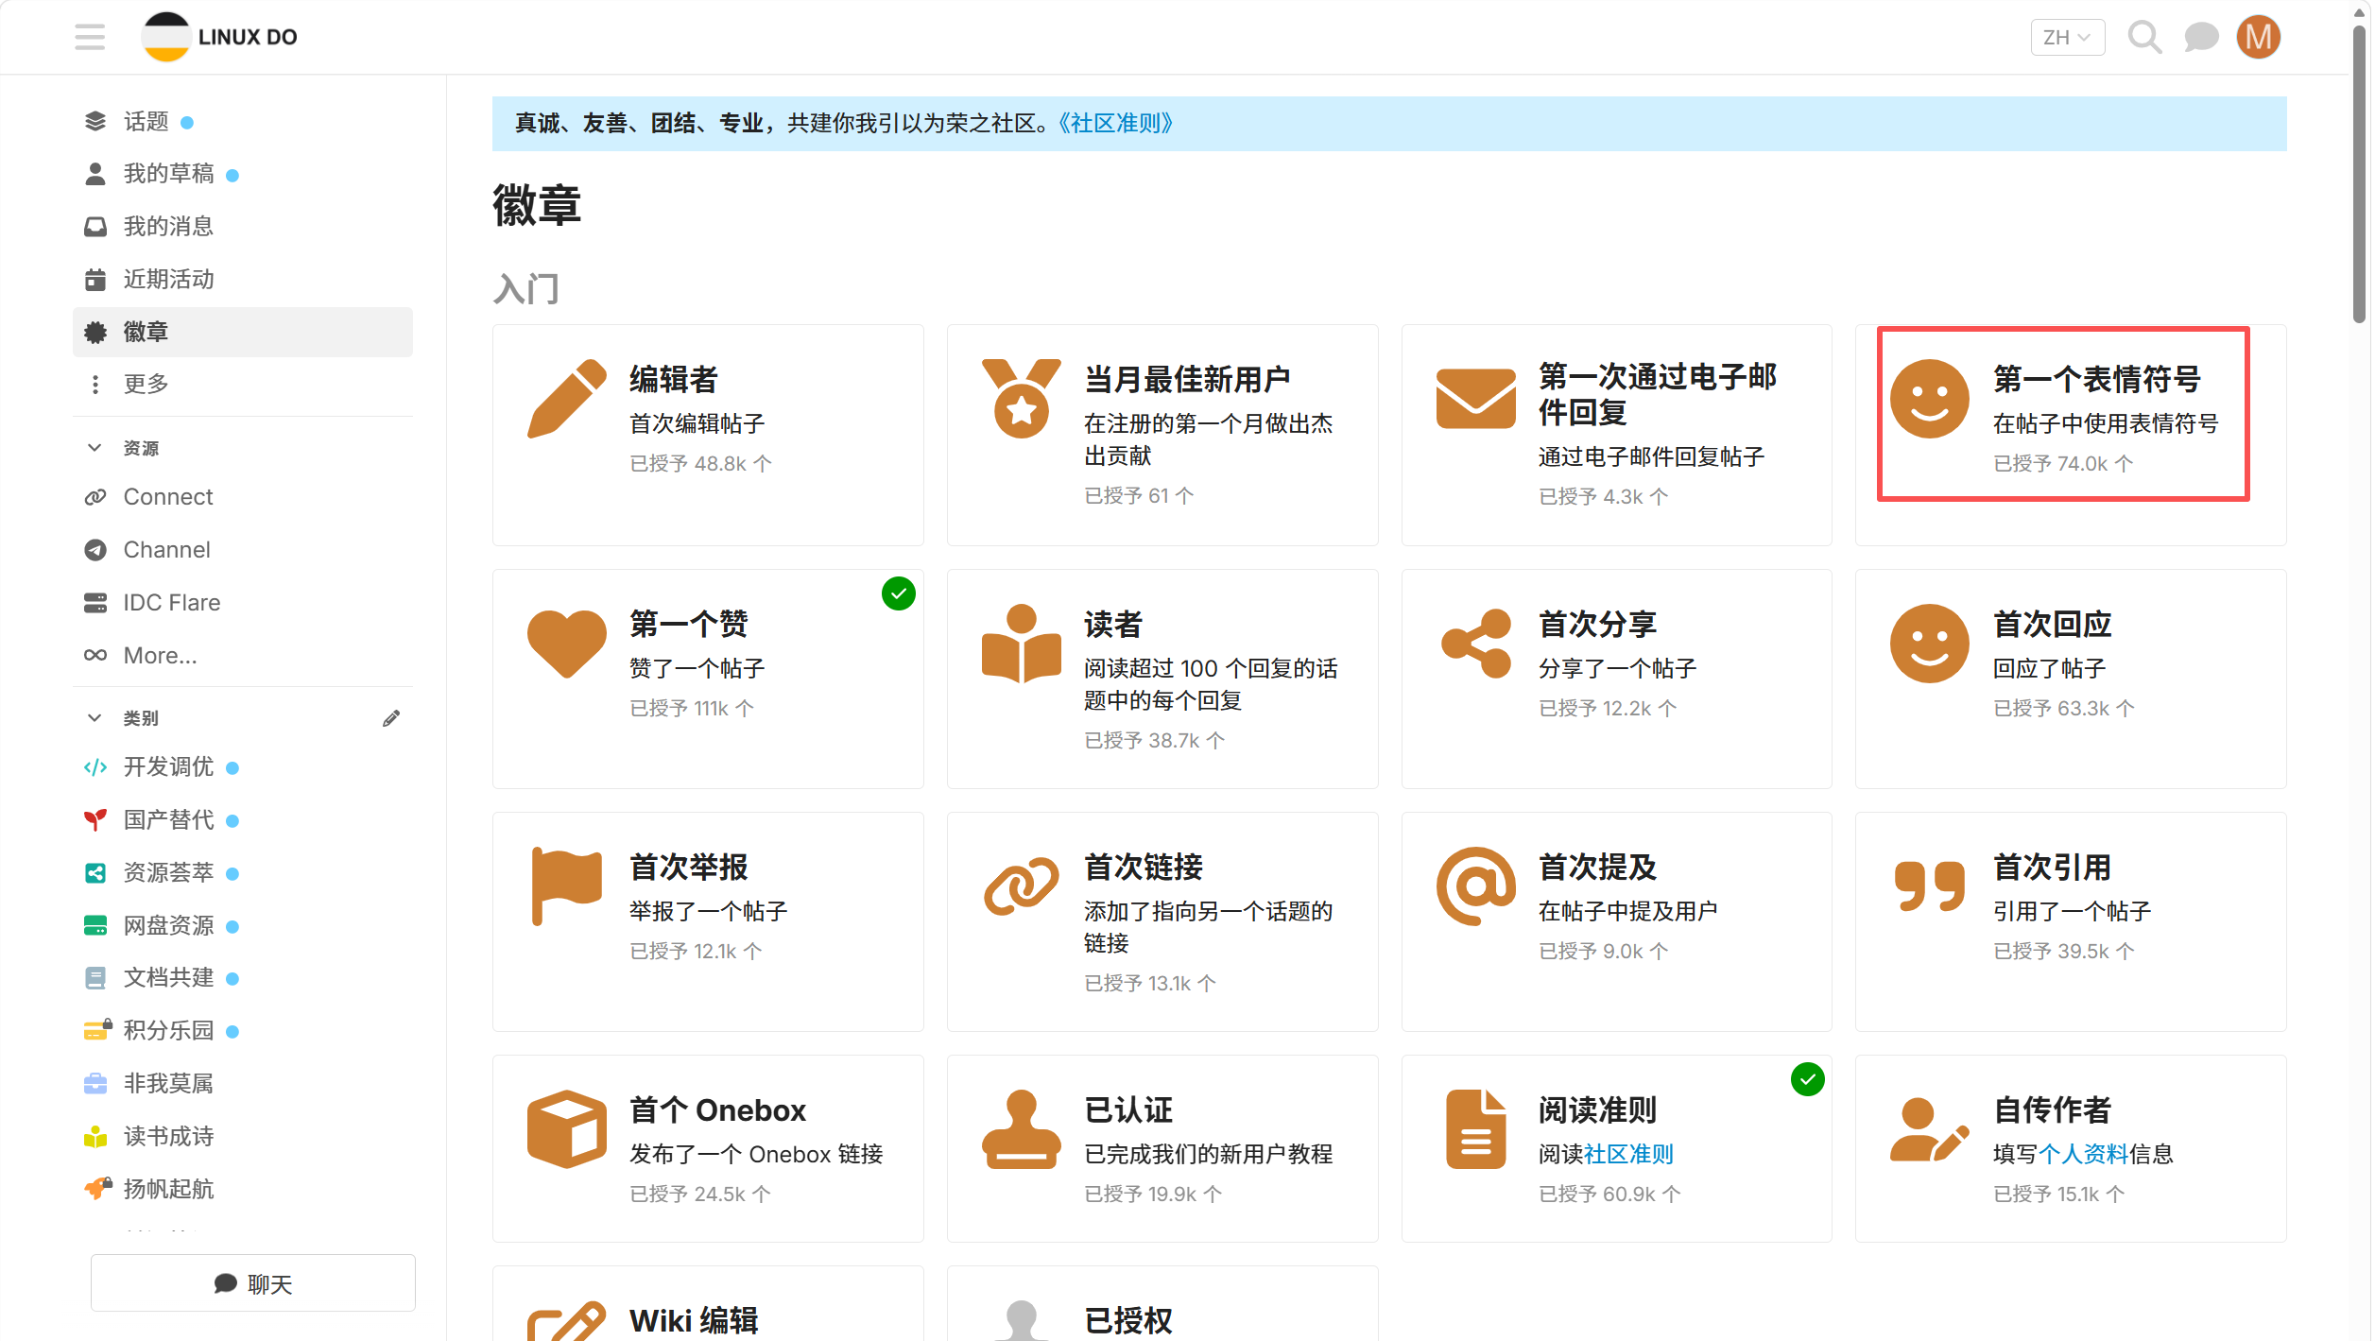Open the 积分乐园 category
The height and width of the screenshot is (1341, 2375).
(x=242, y=1030)
